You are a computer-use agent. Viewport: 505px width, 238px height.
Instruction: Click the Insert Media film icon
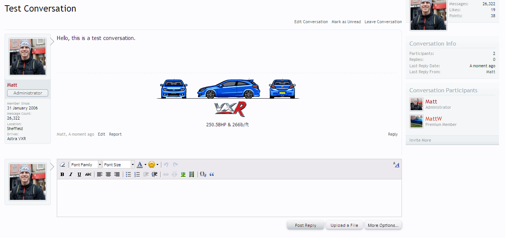192,174
